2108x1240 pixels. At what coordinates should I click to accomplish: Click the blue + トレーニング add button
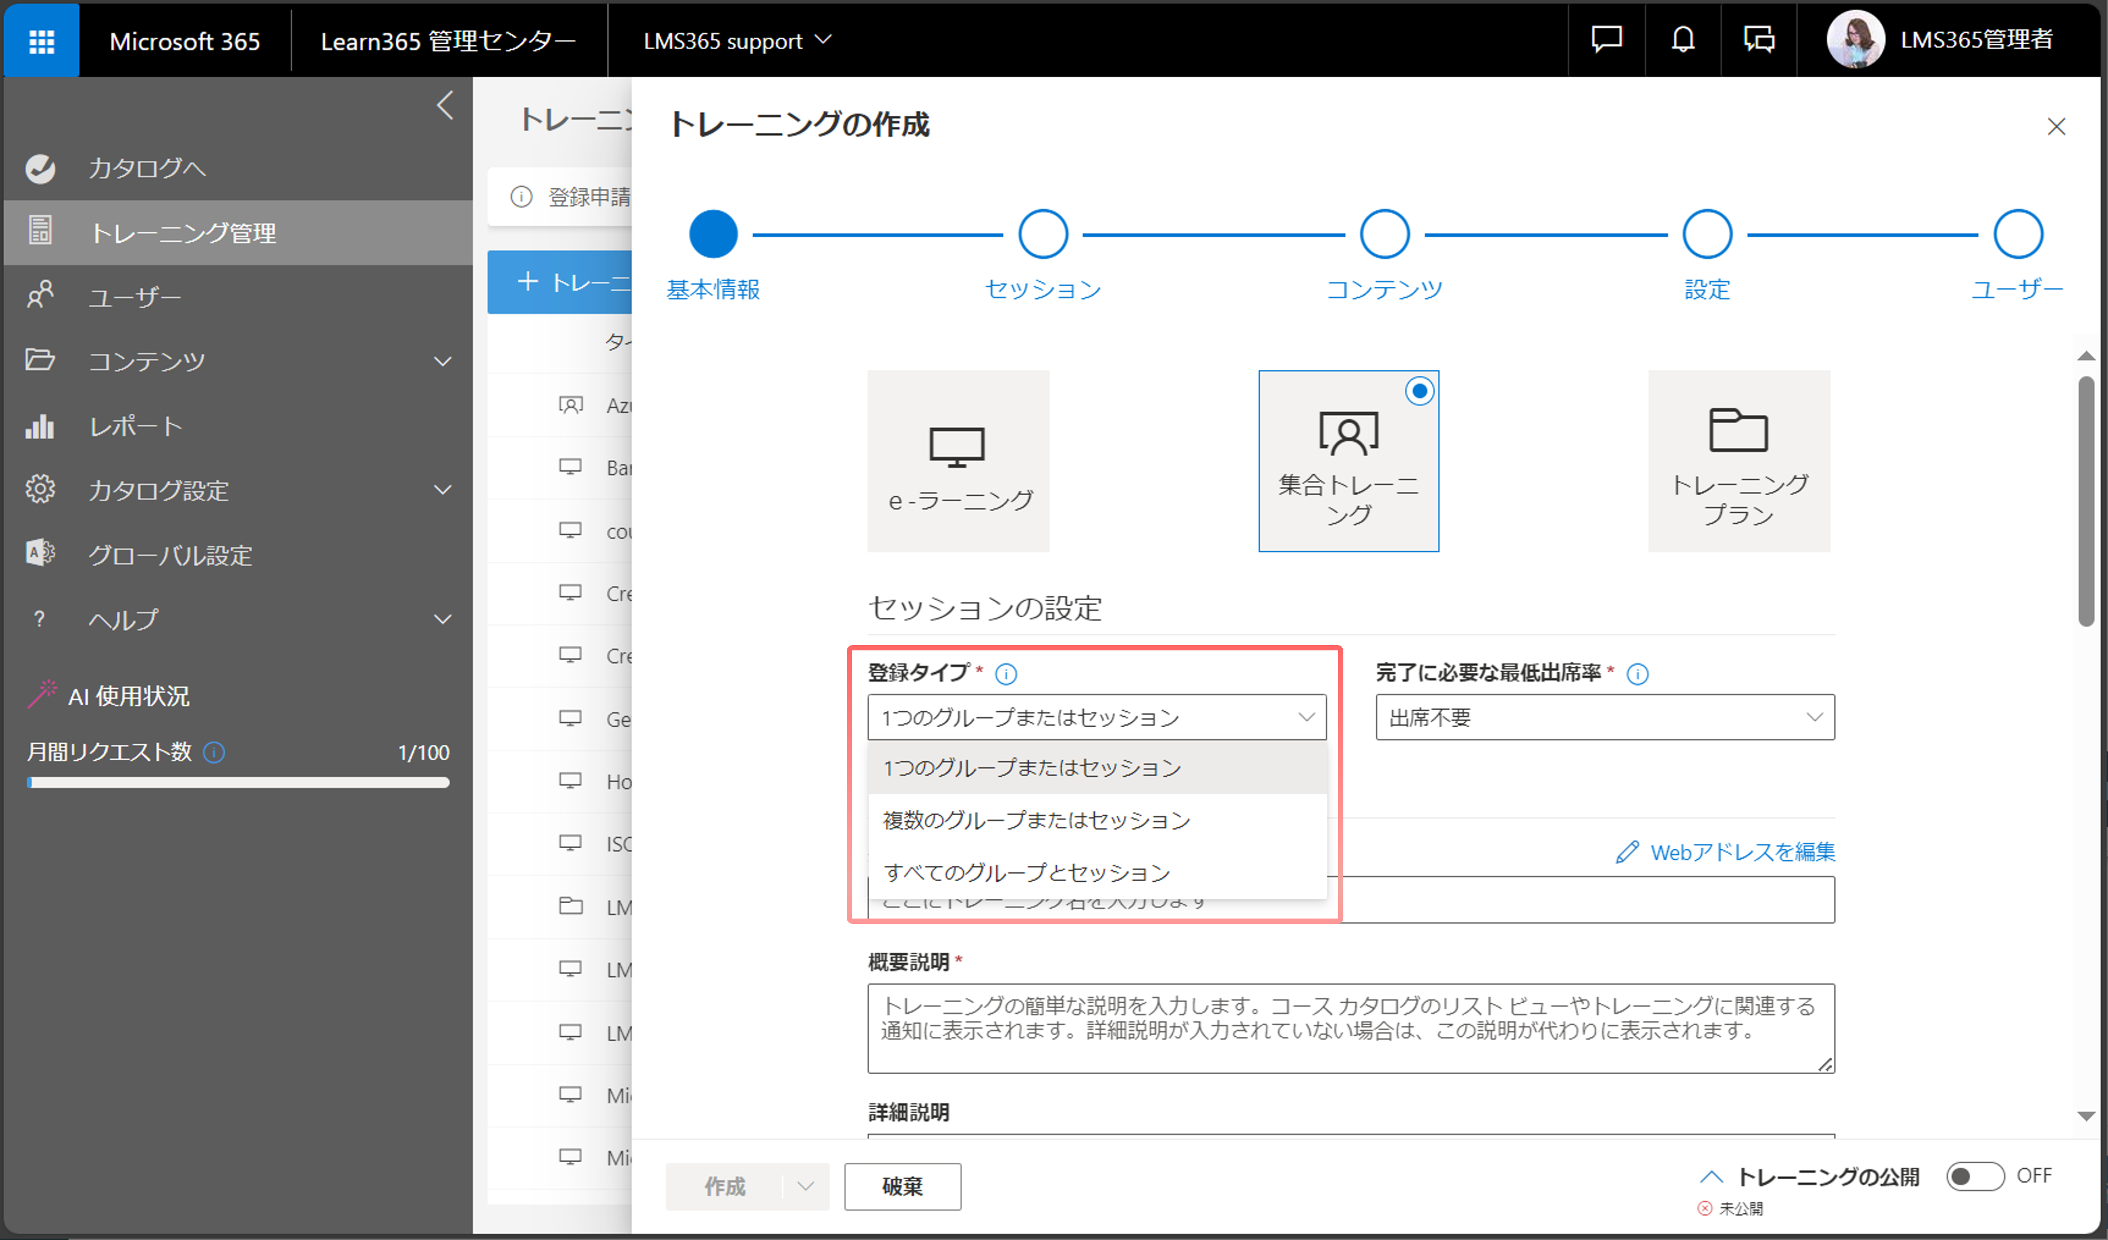[x=559, y=282]
